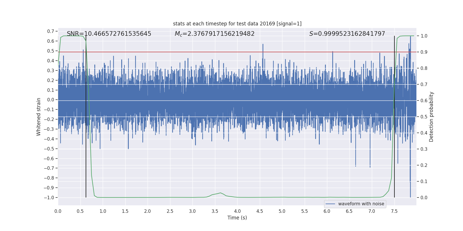Click the 7.5 tick on the time axis
This screenshot has width=463, height=231.
(394, 211)
